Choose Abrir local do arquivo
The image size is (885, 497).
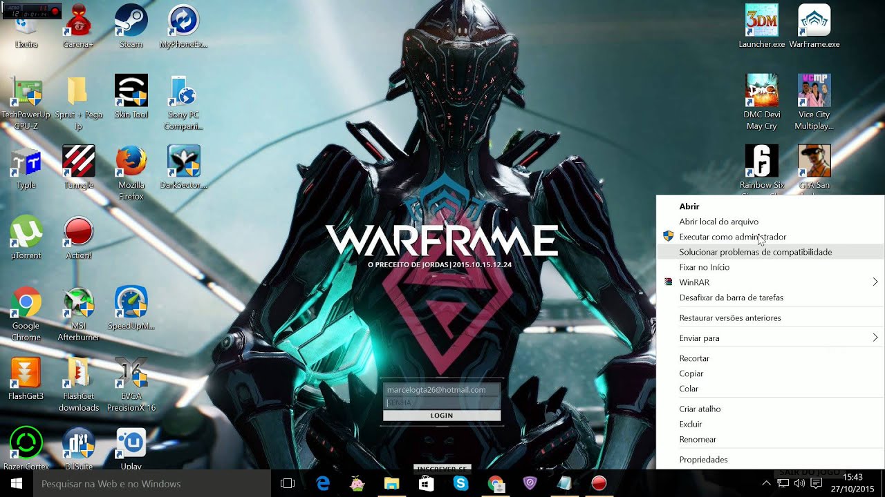click(x=770, y=222)
